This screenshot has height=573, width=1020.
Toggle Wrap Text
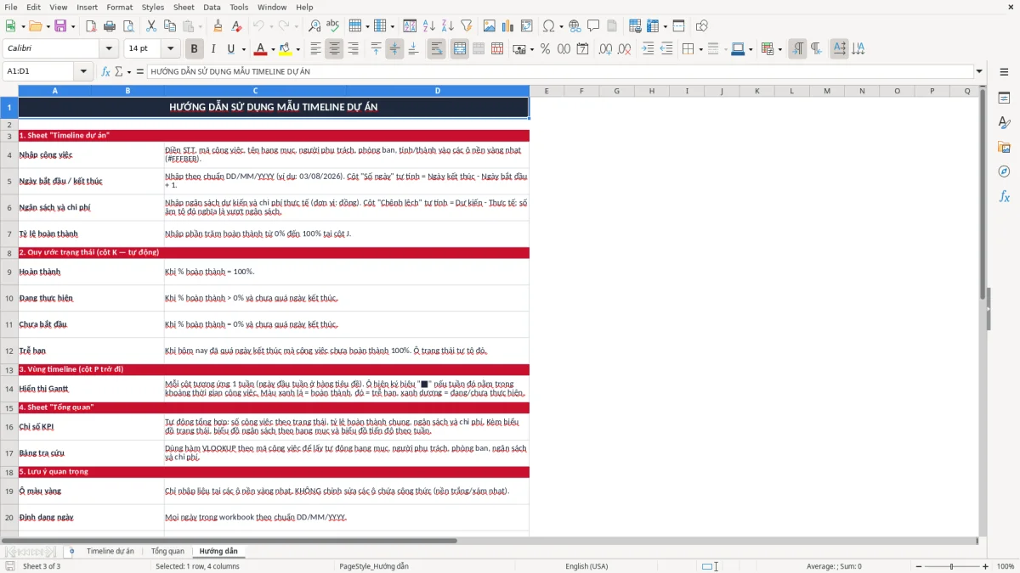pos(437,49)
